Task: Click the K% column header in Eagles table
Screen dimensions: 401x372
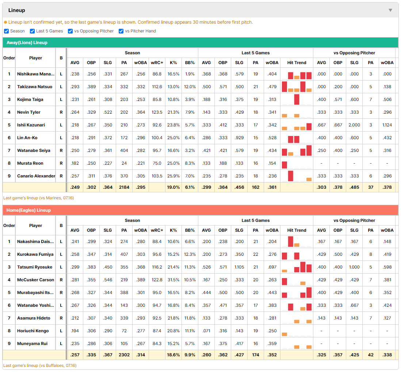Action: tap(173, 230)
